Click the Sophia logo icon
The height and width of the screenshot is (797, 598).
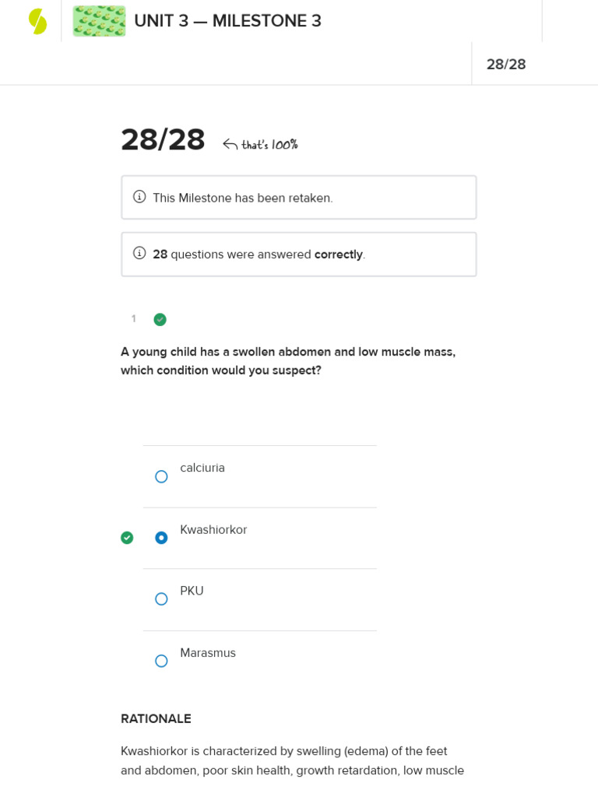[x=37, y=21]
